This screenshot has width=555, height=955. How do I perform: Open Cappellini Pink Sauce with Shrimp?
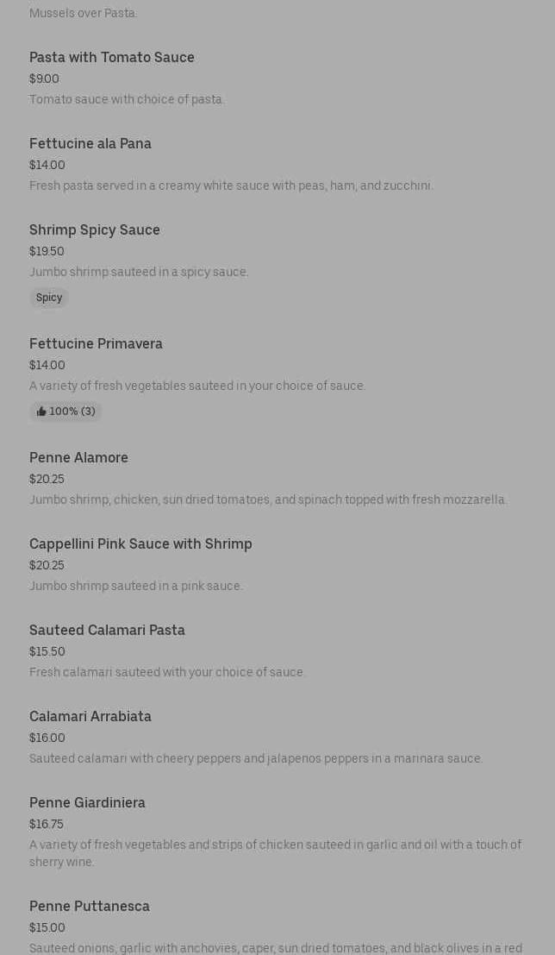[140, 544]
